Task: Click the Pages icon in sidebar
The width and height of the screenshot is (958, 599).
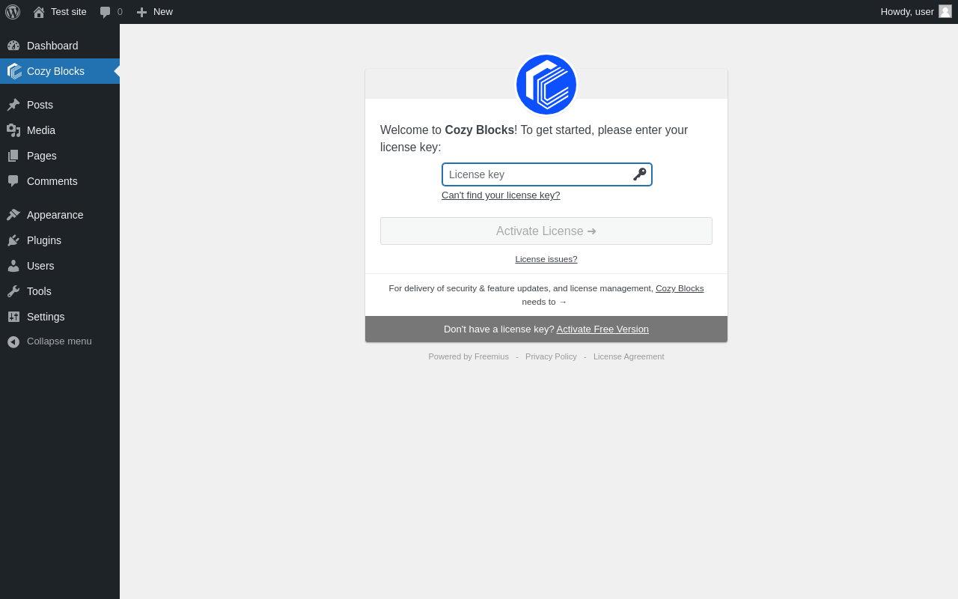Action: pos(13,156)
